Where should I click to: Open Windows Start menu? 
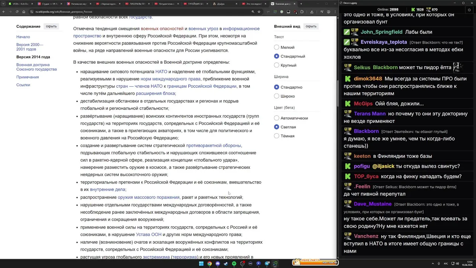[201, 264]
